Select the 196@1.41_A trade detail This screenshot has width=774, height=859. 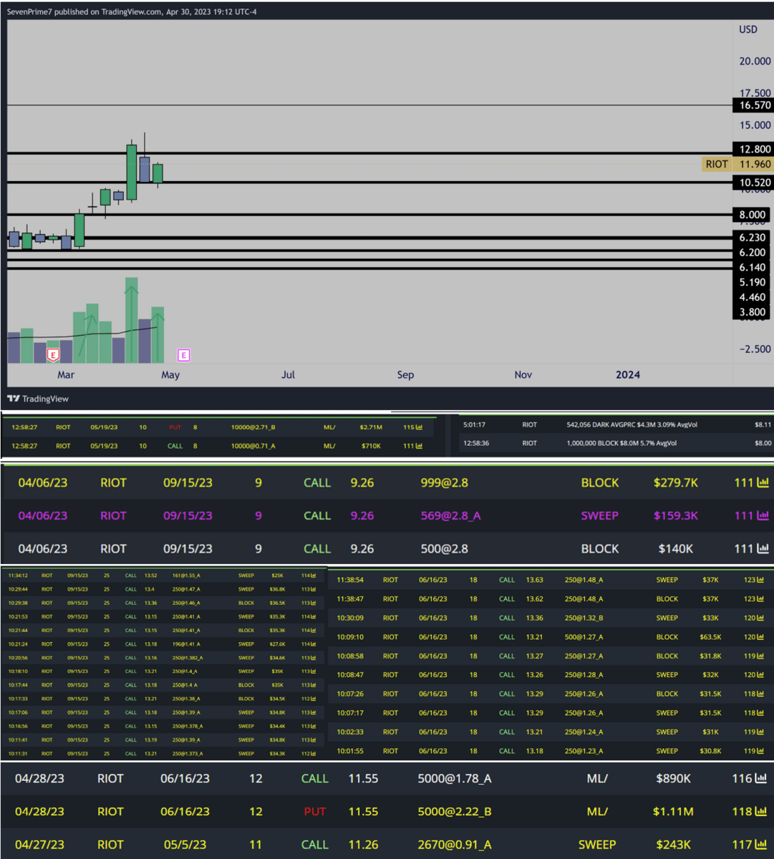[x=186, y=644]
